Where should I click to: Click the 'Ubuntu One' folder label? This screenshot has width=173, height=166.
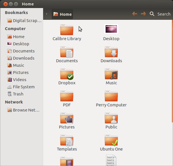coord(111,149)
